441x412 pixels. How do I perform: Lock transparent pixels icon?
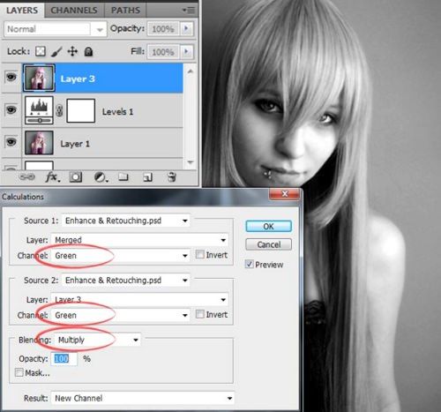coord(41,51)
